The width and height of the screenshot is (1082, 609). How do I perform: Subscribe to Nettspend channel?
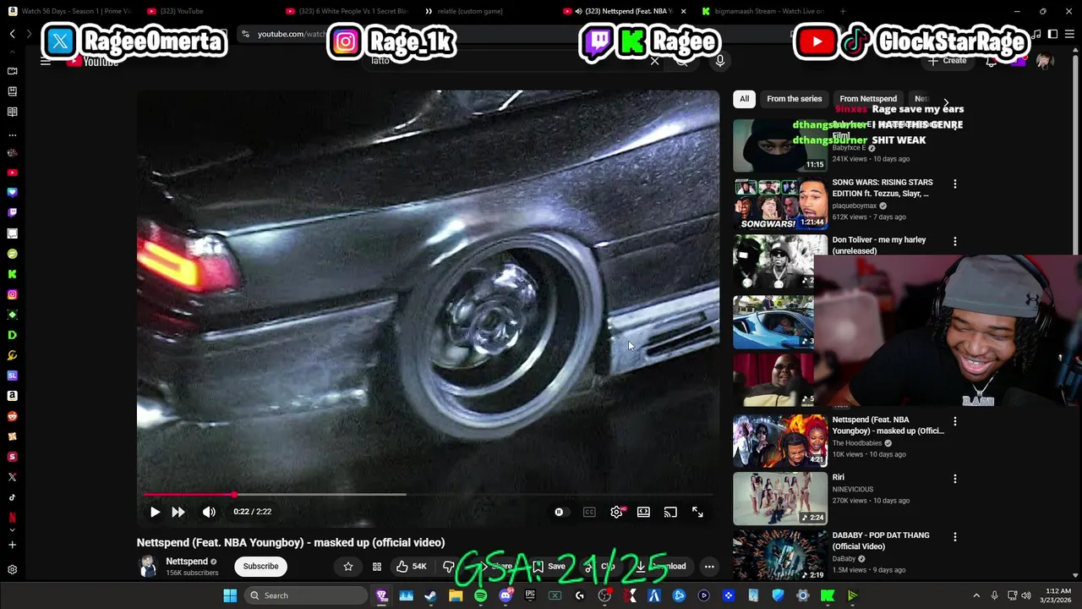pos(260,566)
